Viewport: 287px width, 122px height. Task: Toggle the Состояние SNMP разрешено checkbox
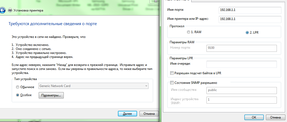coord(172,83)
